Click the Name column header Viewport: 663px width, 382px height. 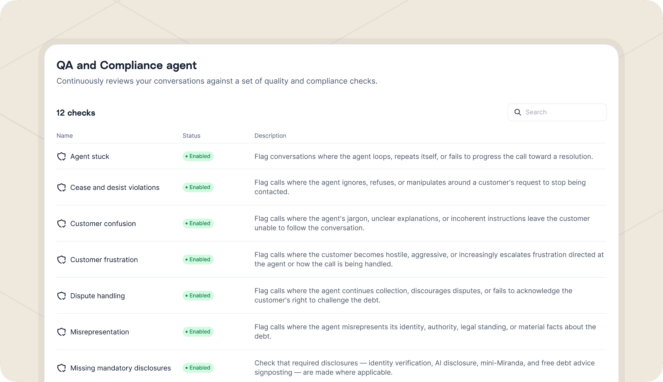(65, 136)
